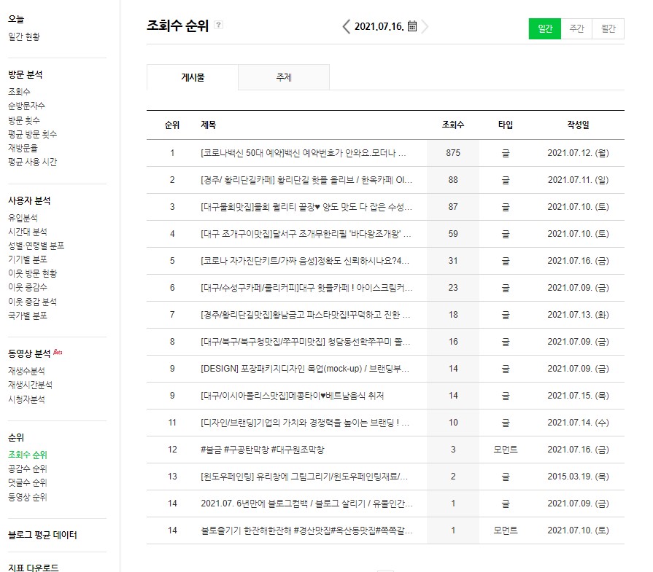The height and width of the screenshot is (572, 653).
Task: Switch to 월간 monthly view
Action: pos(608,28)
